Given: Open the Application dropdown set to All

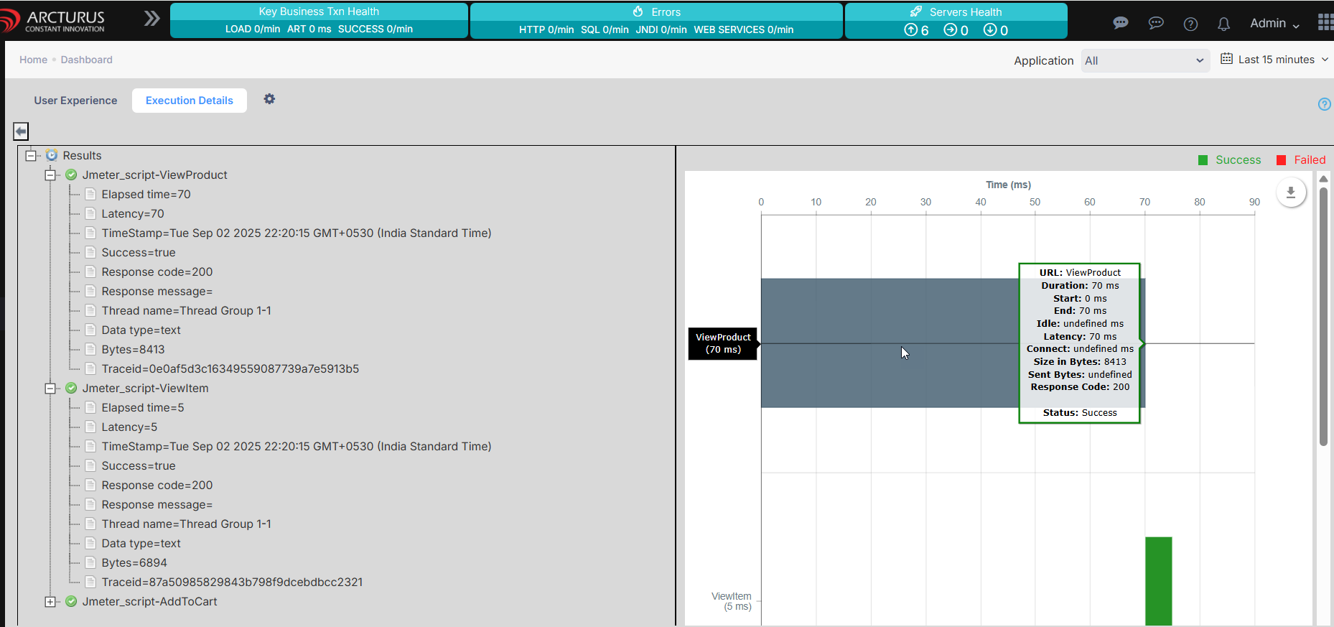Looking at the screenshot, I should 1143,61.
